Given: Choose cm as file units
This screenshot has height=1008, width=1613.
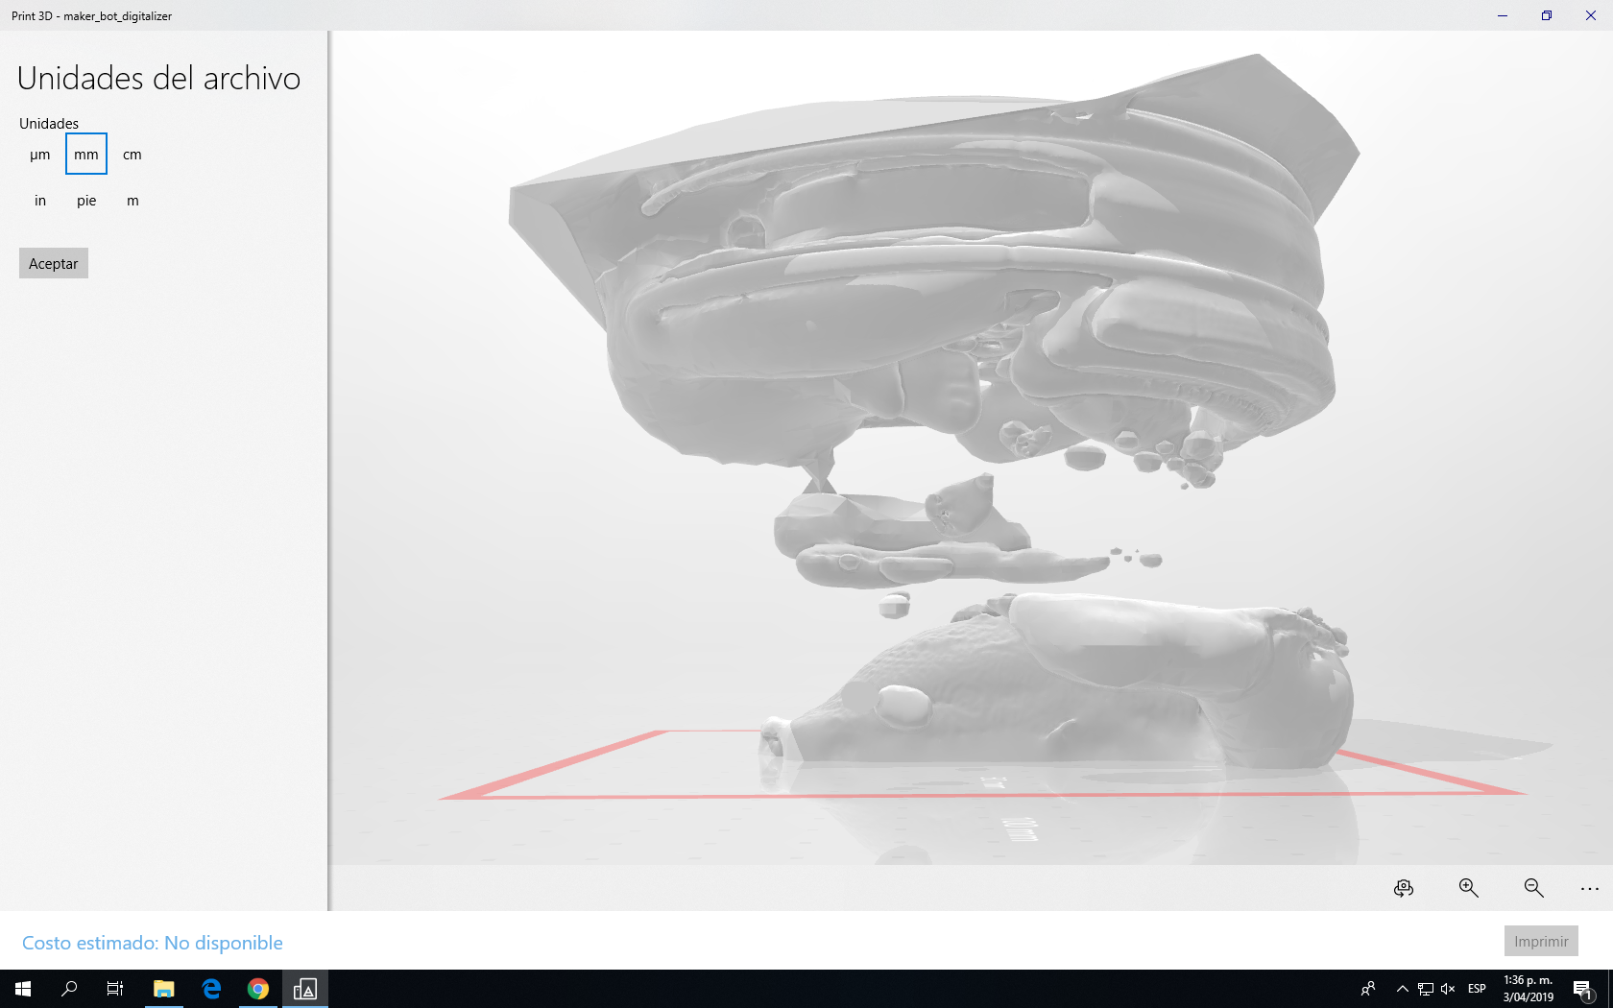Looking at the screenshot, I should tap(132, 155).
